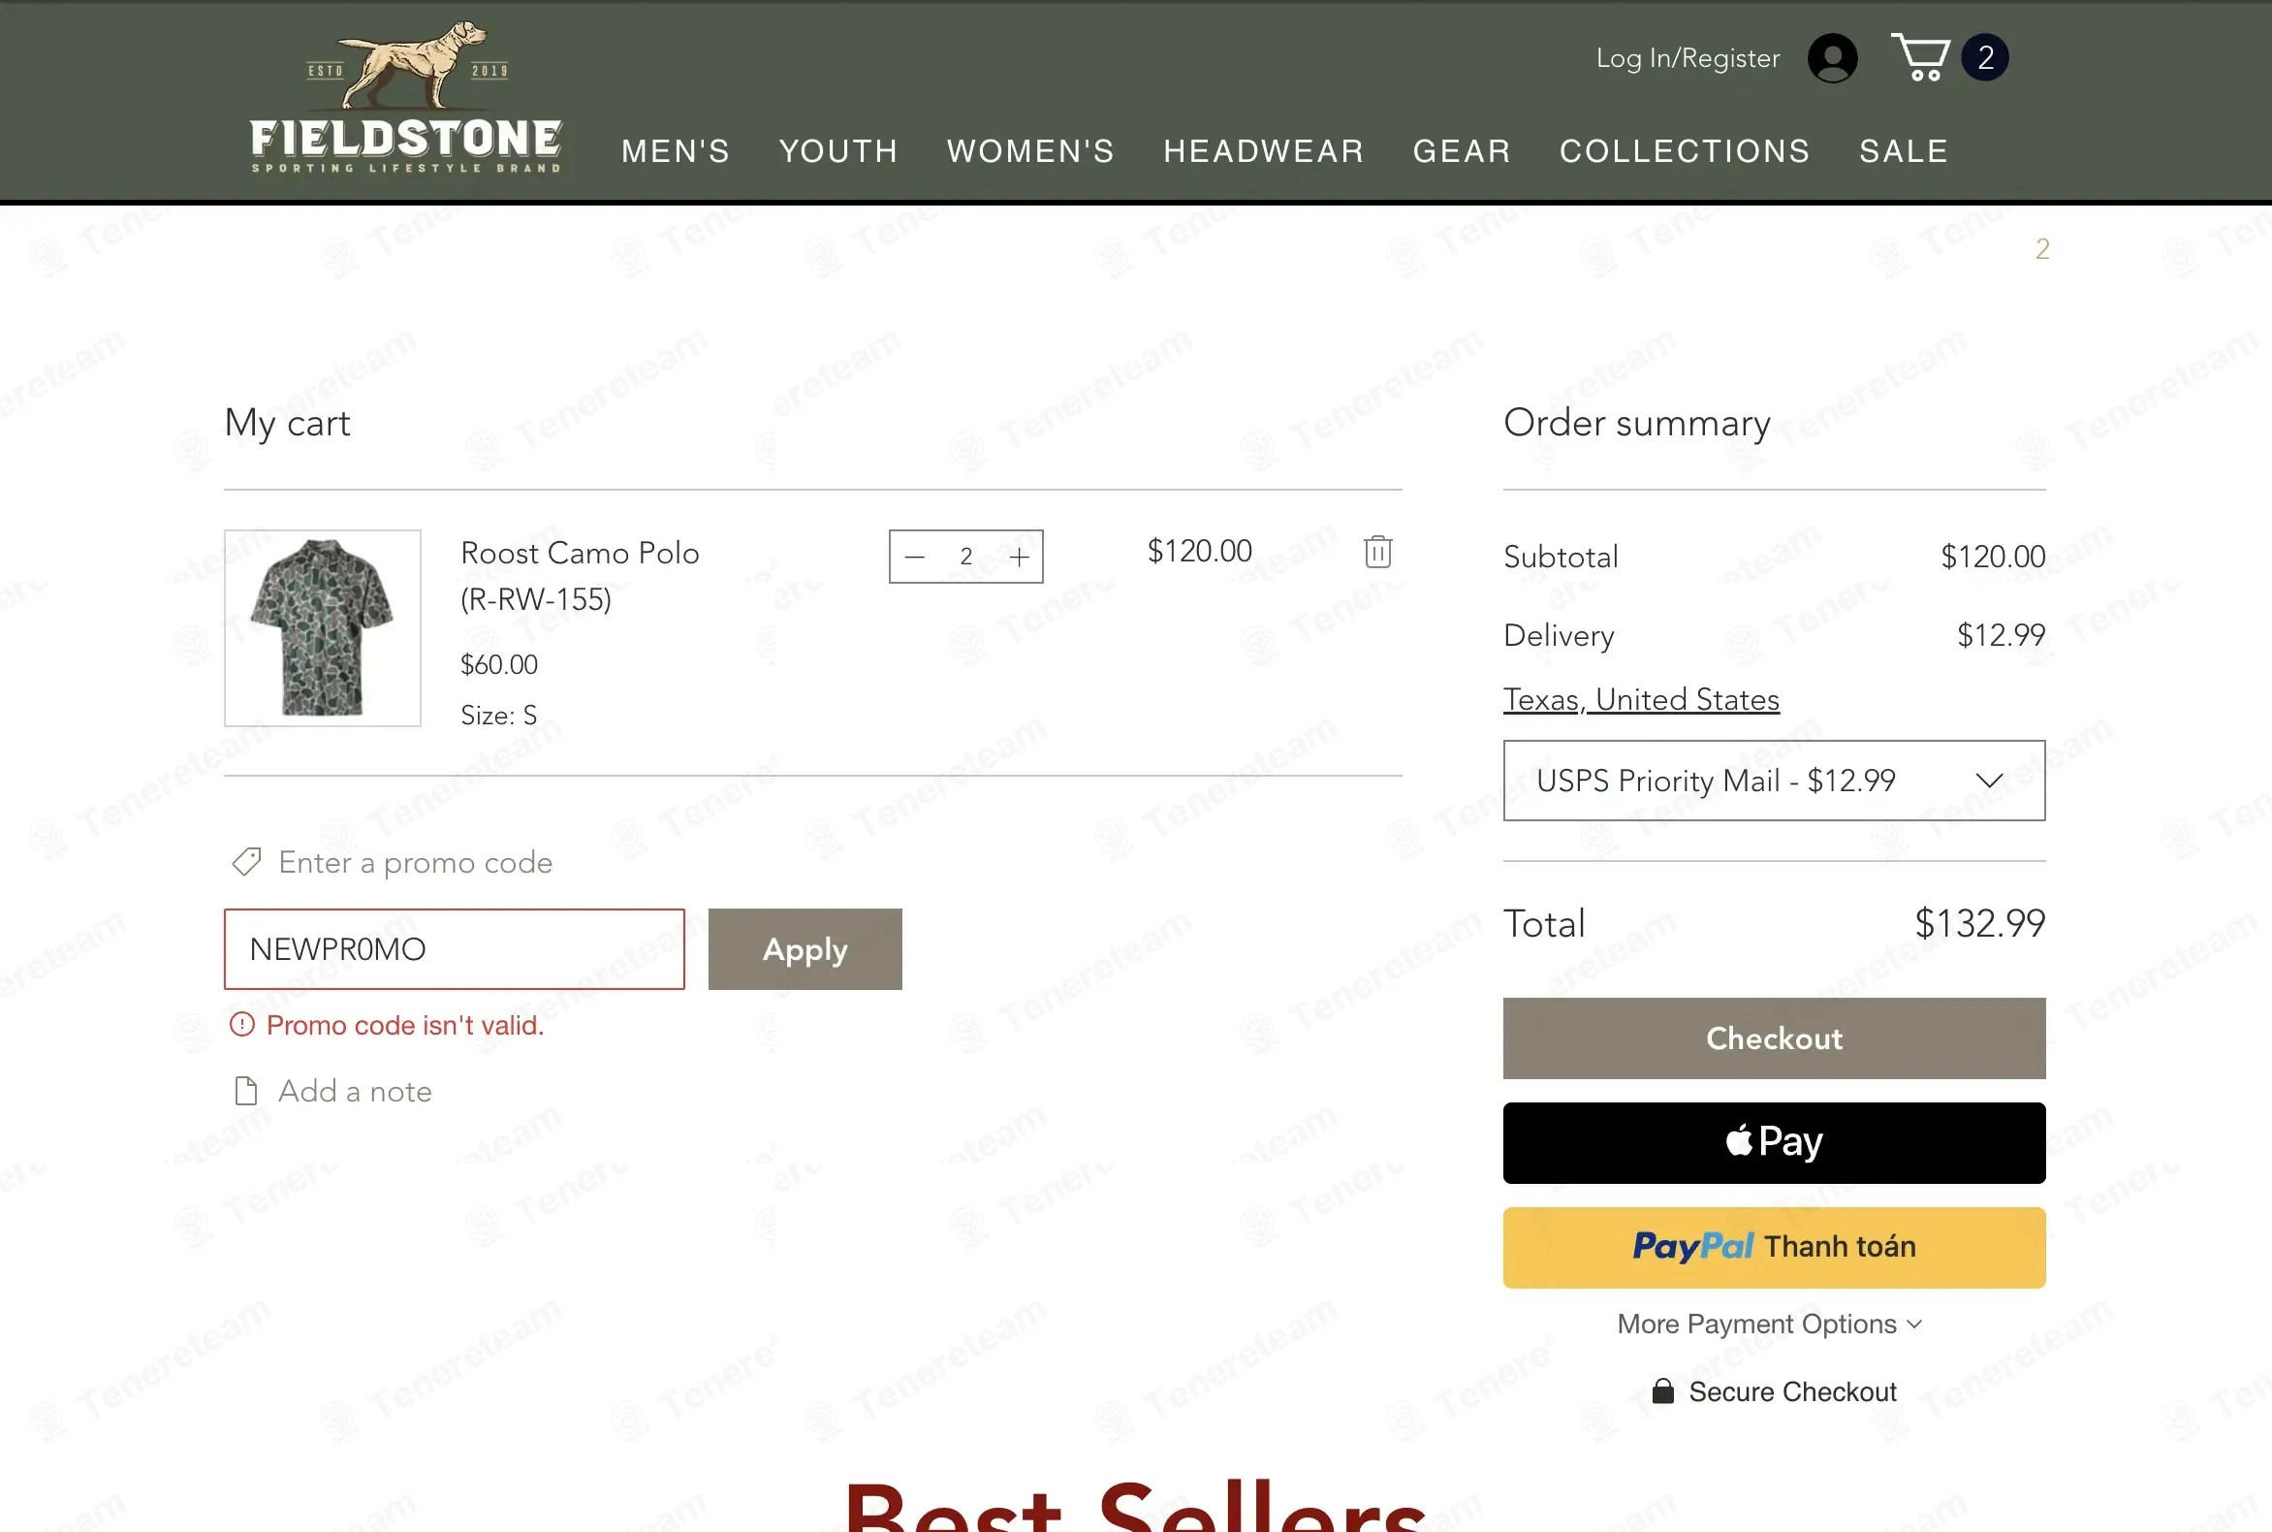The width and height of the screenshot is (2272, 1532).
Task: Click Enter a promo code label
Action: [415, 863]
